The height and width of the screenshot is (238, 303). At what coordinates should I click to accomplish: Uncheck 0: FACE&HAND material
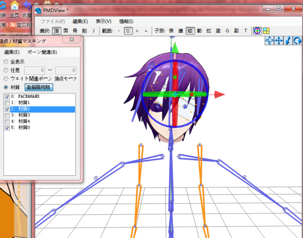coord(7,97)
